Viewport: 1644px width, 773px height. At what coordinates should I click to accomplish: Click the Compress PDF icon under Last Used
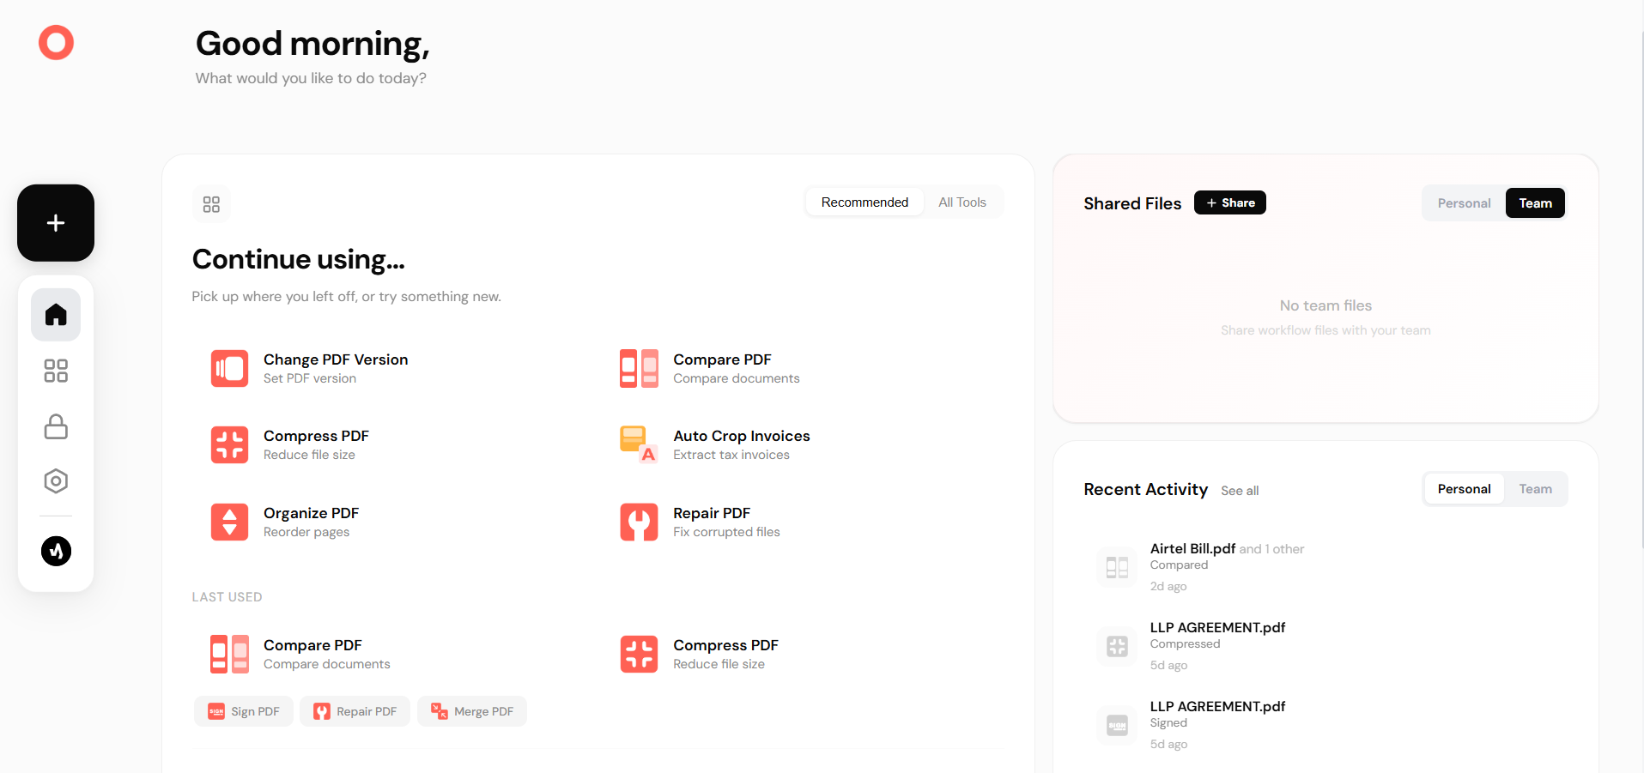(x=639, y=654)
